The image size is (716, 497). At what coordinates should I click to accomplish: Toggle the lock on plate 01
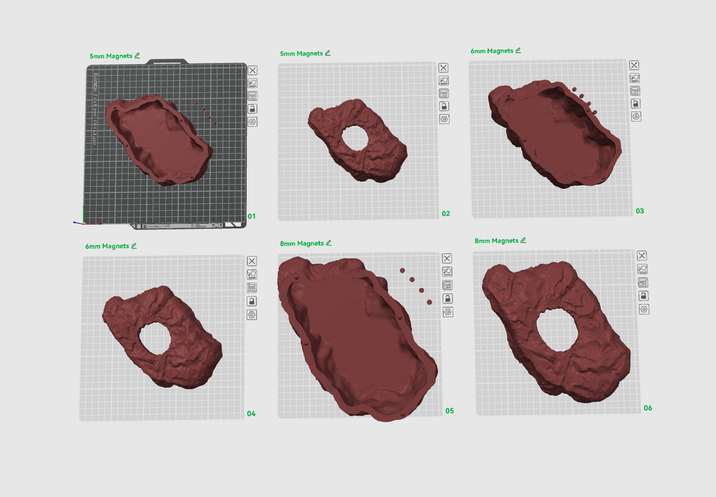[x=252, y=109]
